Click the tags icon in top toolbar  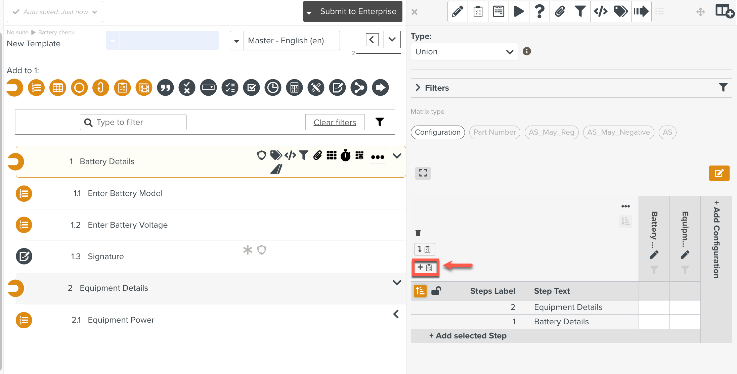click(621, 12)
